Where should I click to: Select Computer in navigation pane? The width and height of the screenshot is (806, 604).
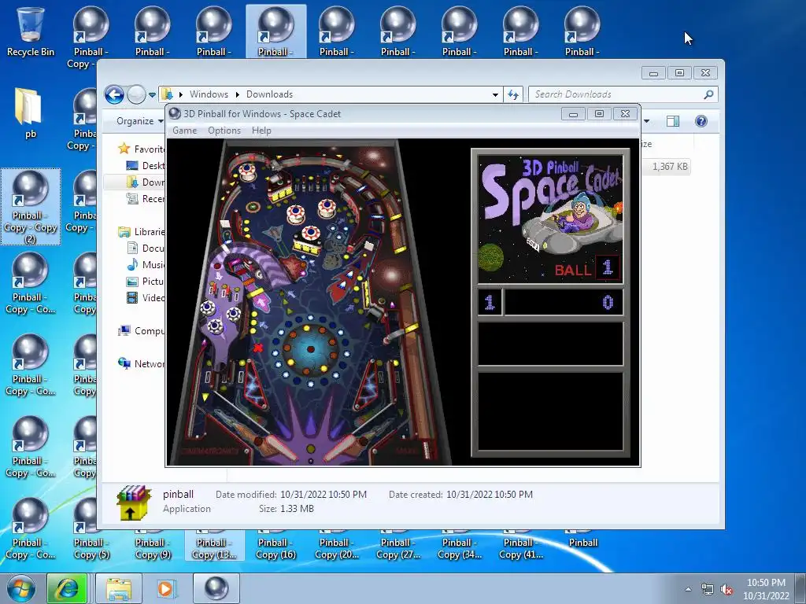coord(142,331)
